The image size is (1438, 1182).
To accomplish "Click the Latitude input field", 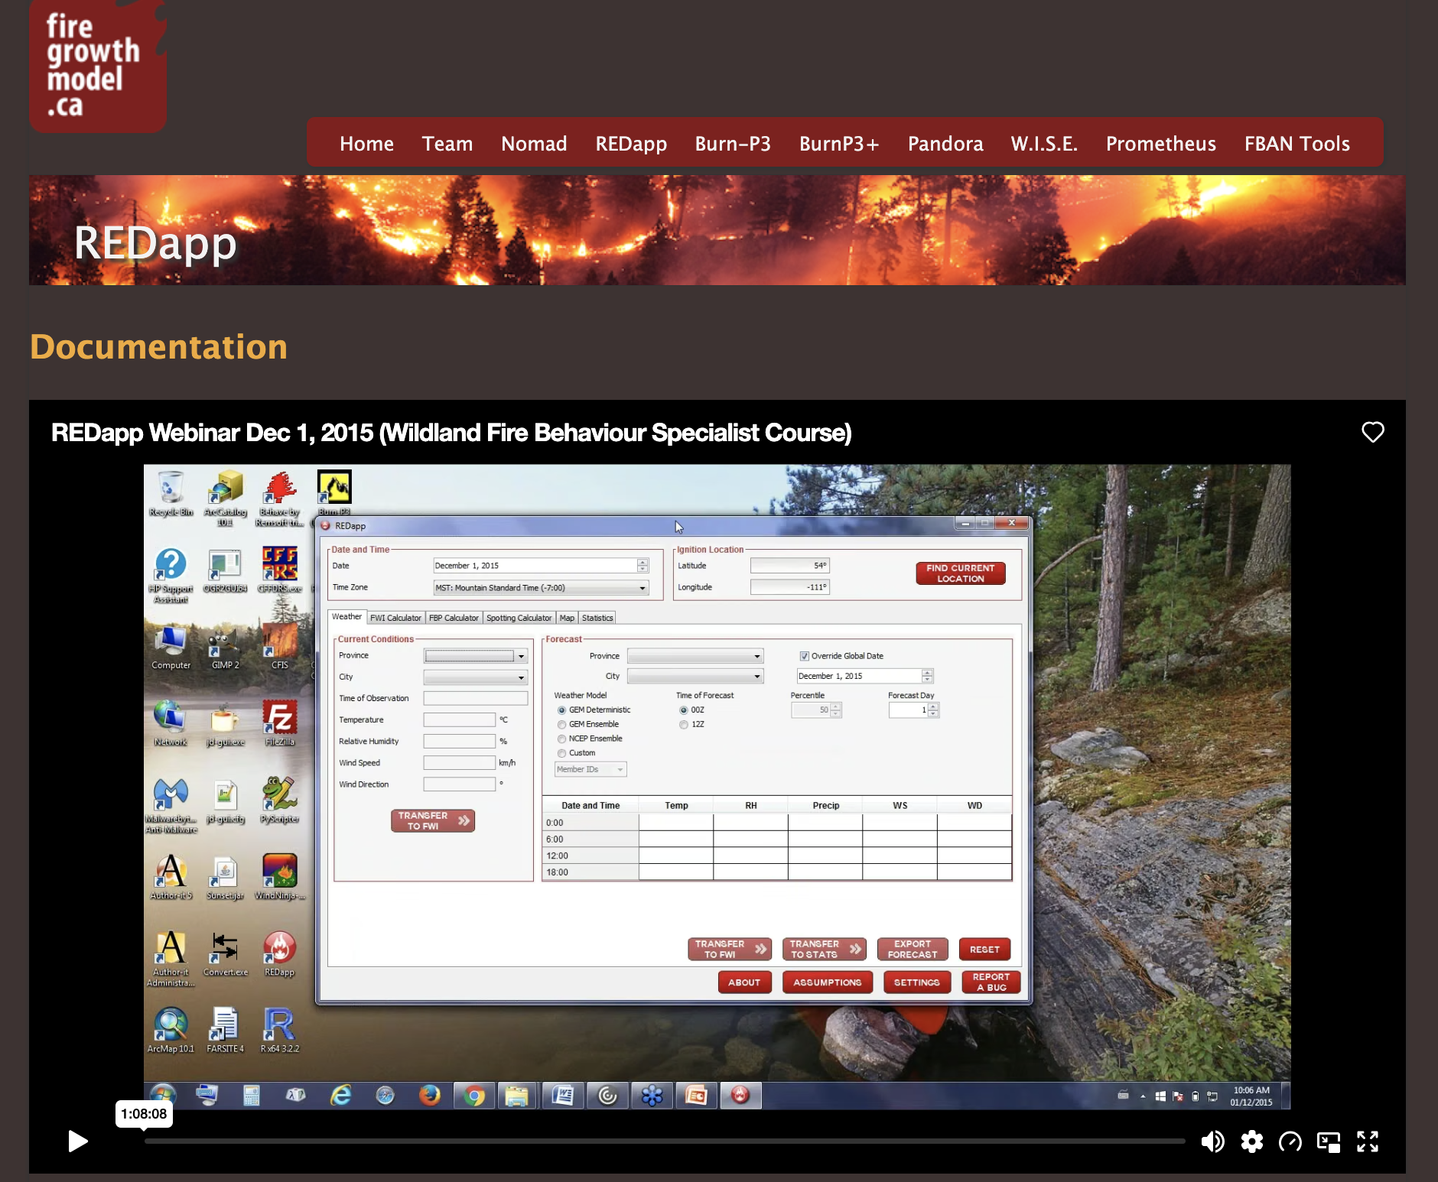I will point(789,566).
